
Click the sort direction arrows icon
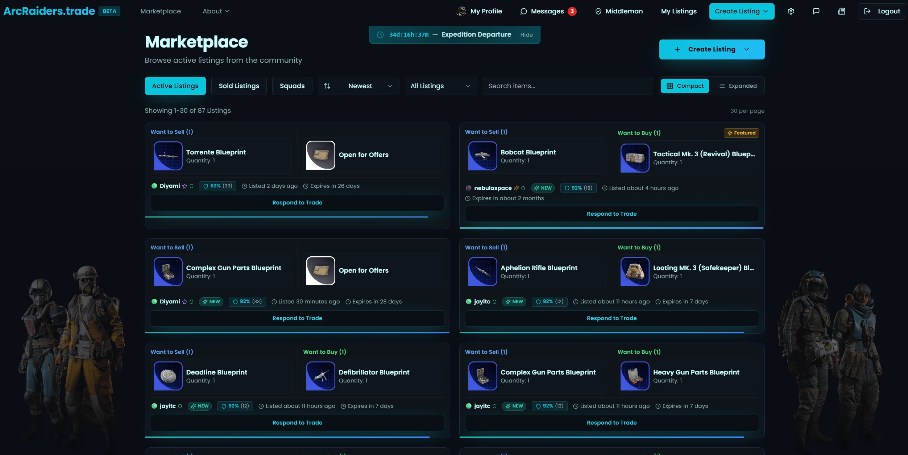327,86
